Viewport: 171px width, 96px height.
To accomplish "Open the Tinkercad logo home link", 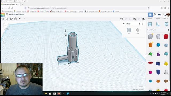I will (x=3, y=14).
